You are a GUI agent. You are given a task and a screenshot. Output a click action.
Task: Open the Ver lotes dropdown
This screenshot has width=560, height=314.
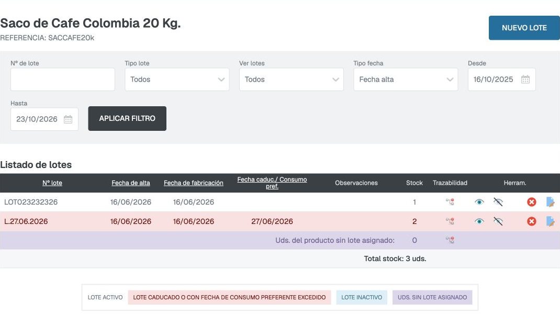point(292,80)
